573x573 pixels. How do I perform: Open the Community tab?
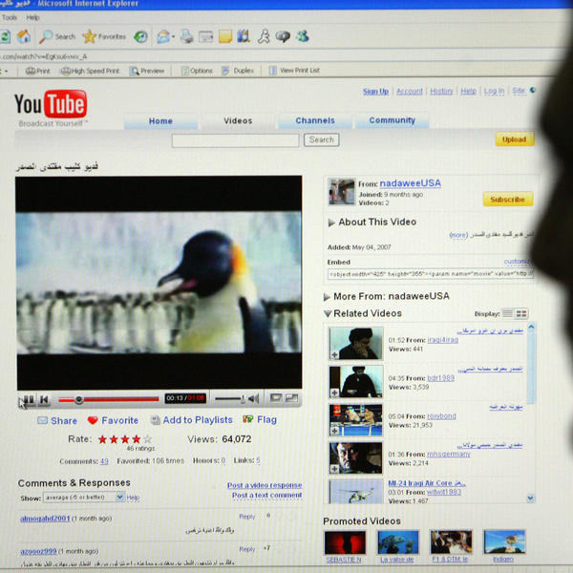(x=392, y=120)
